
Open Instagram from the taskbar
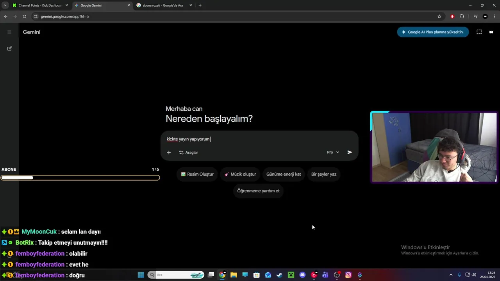pos(348,275)
